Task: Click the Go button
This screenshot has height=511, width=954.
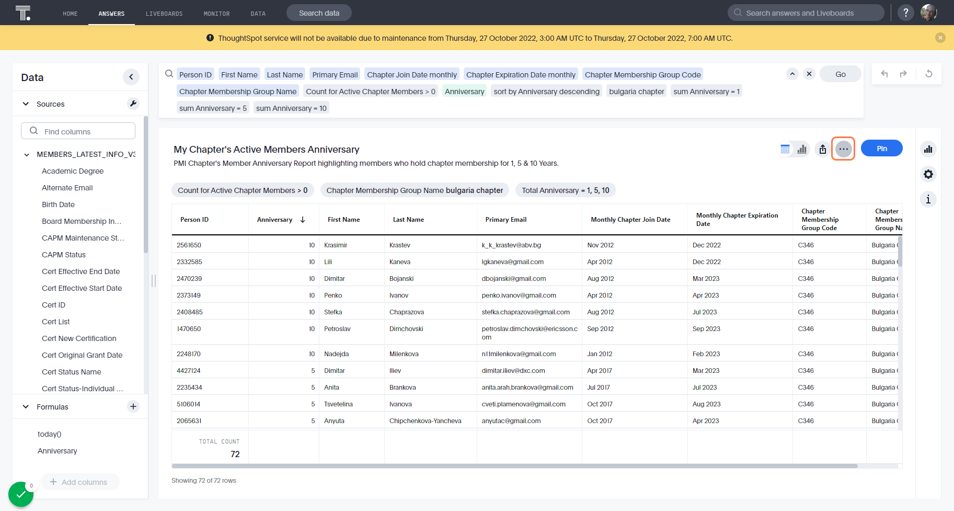Action: [x=840, y=74]
